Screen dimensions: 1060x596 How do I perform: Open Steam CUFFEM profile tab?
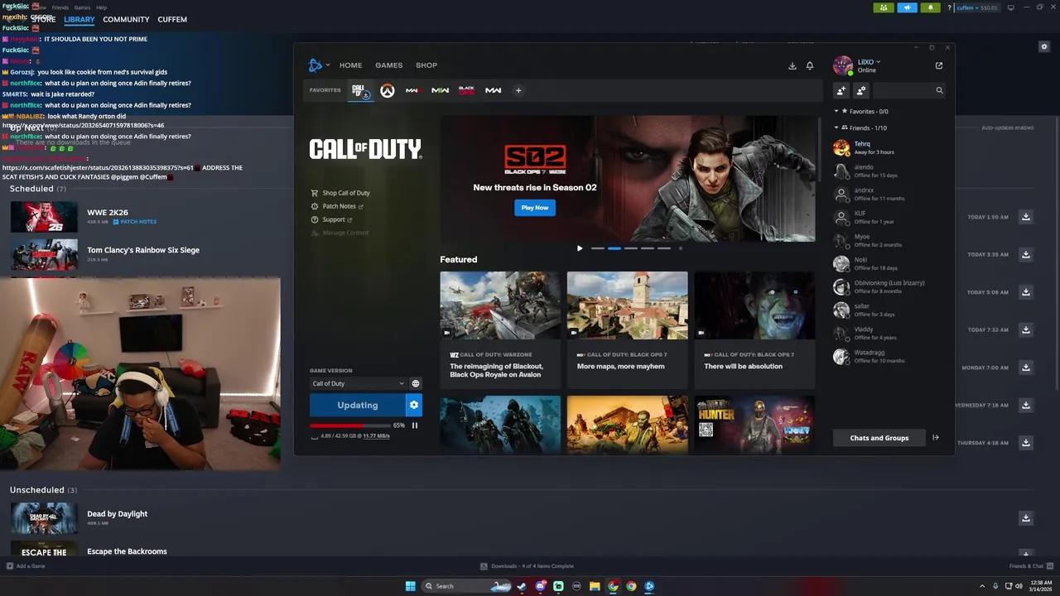[172, 19]
